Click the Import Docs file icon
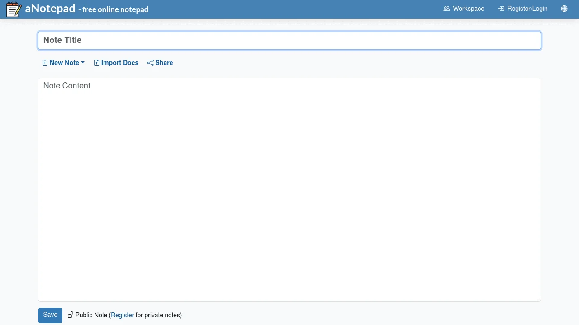The height and width of the screenshot is (325, 579). [x=96, y=63]
